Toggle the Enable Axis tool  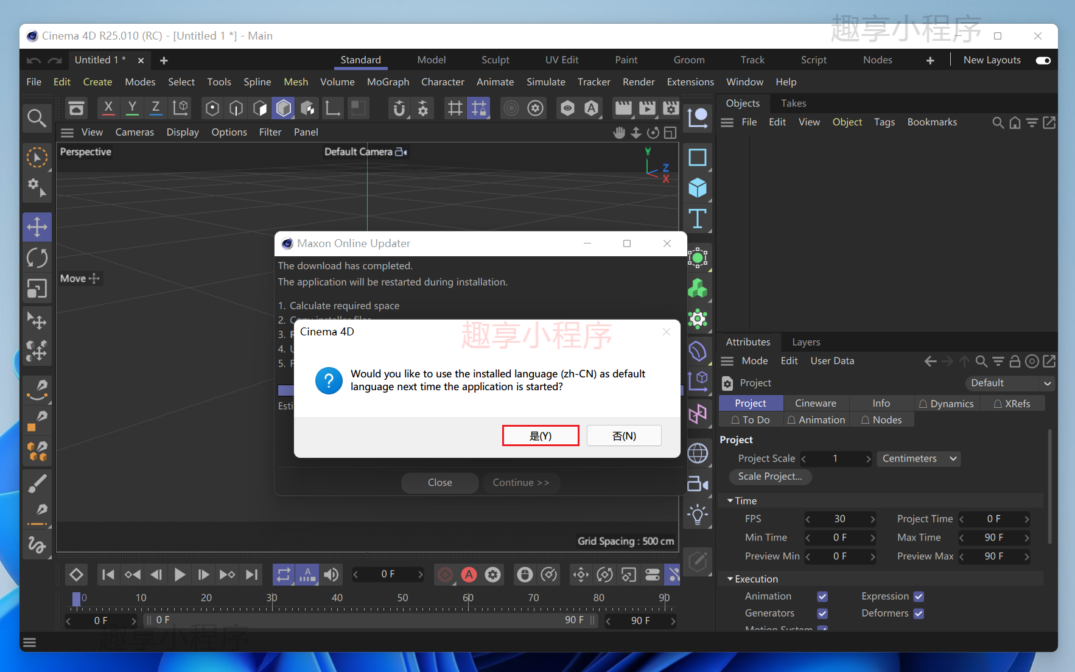[x=332, y=108]
